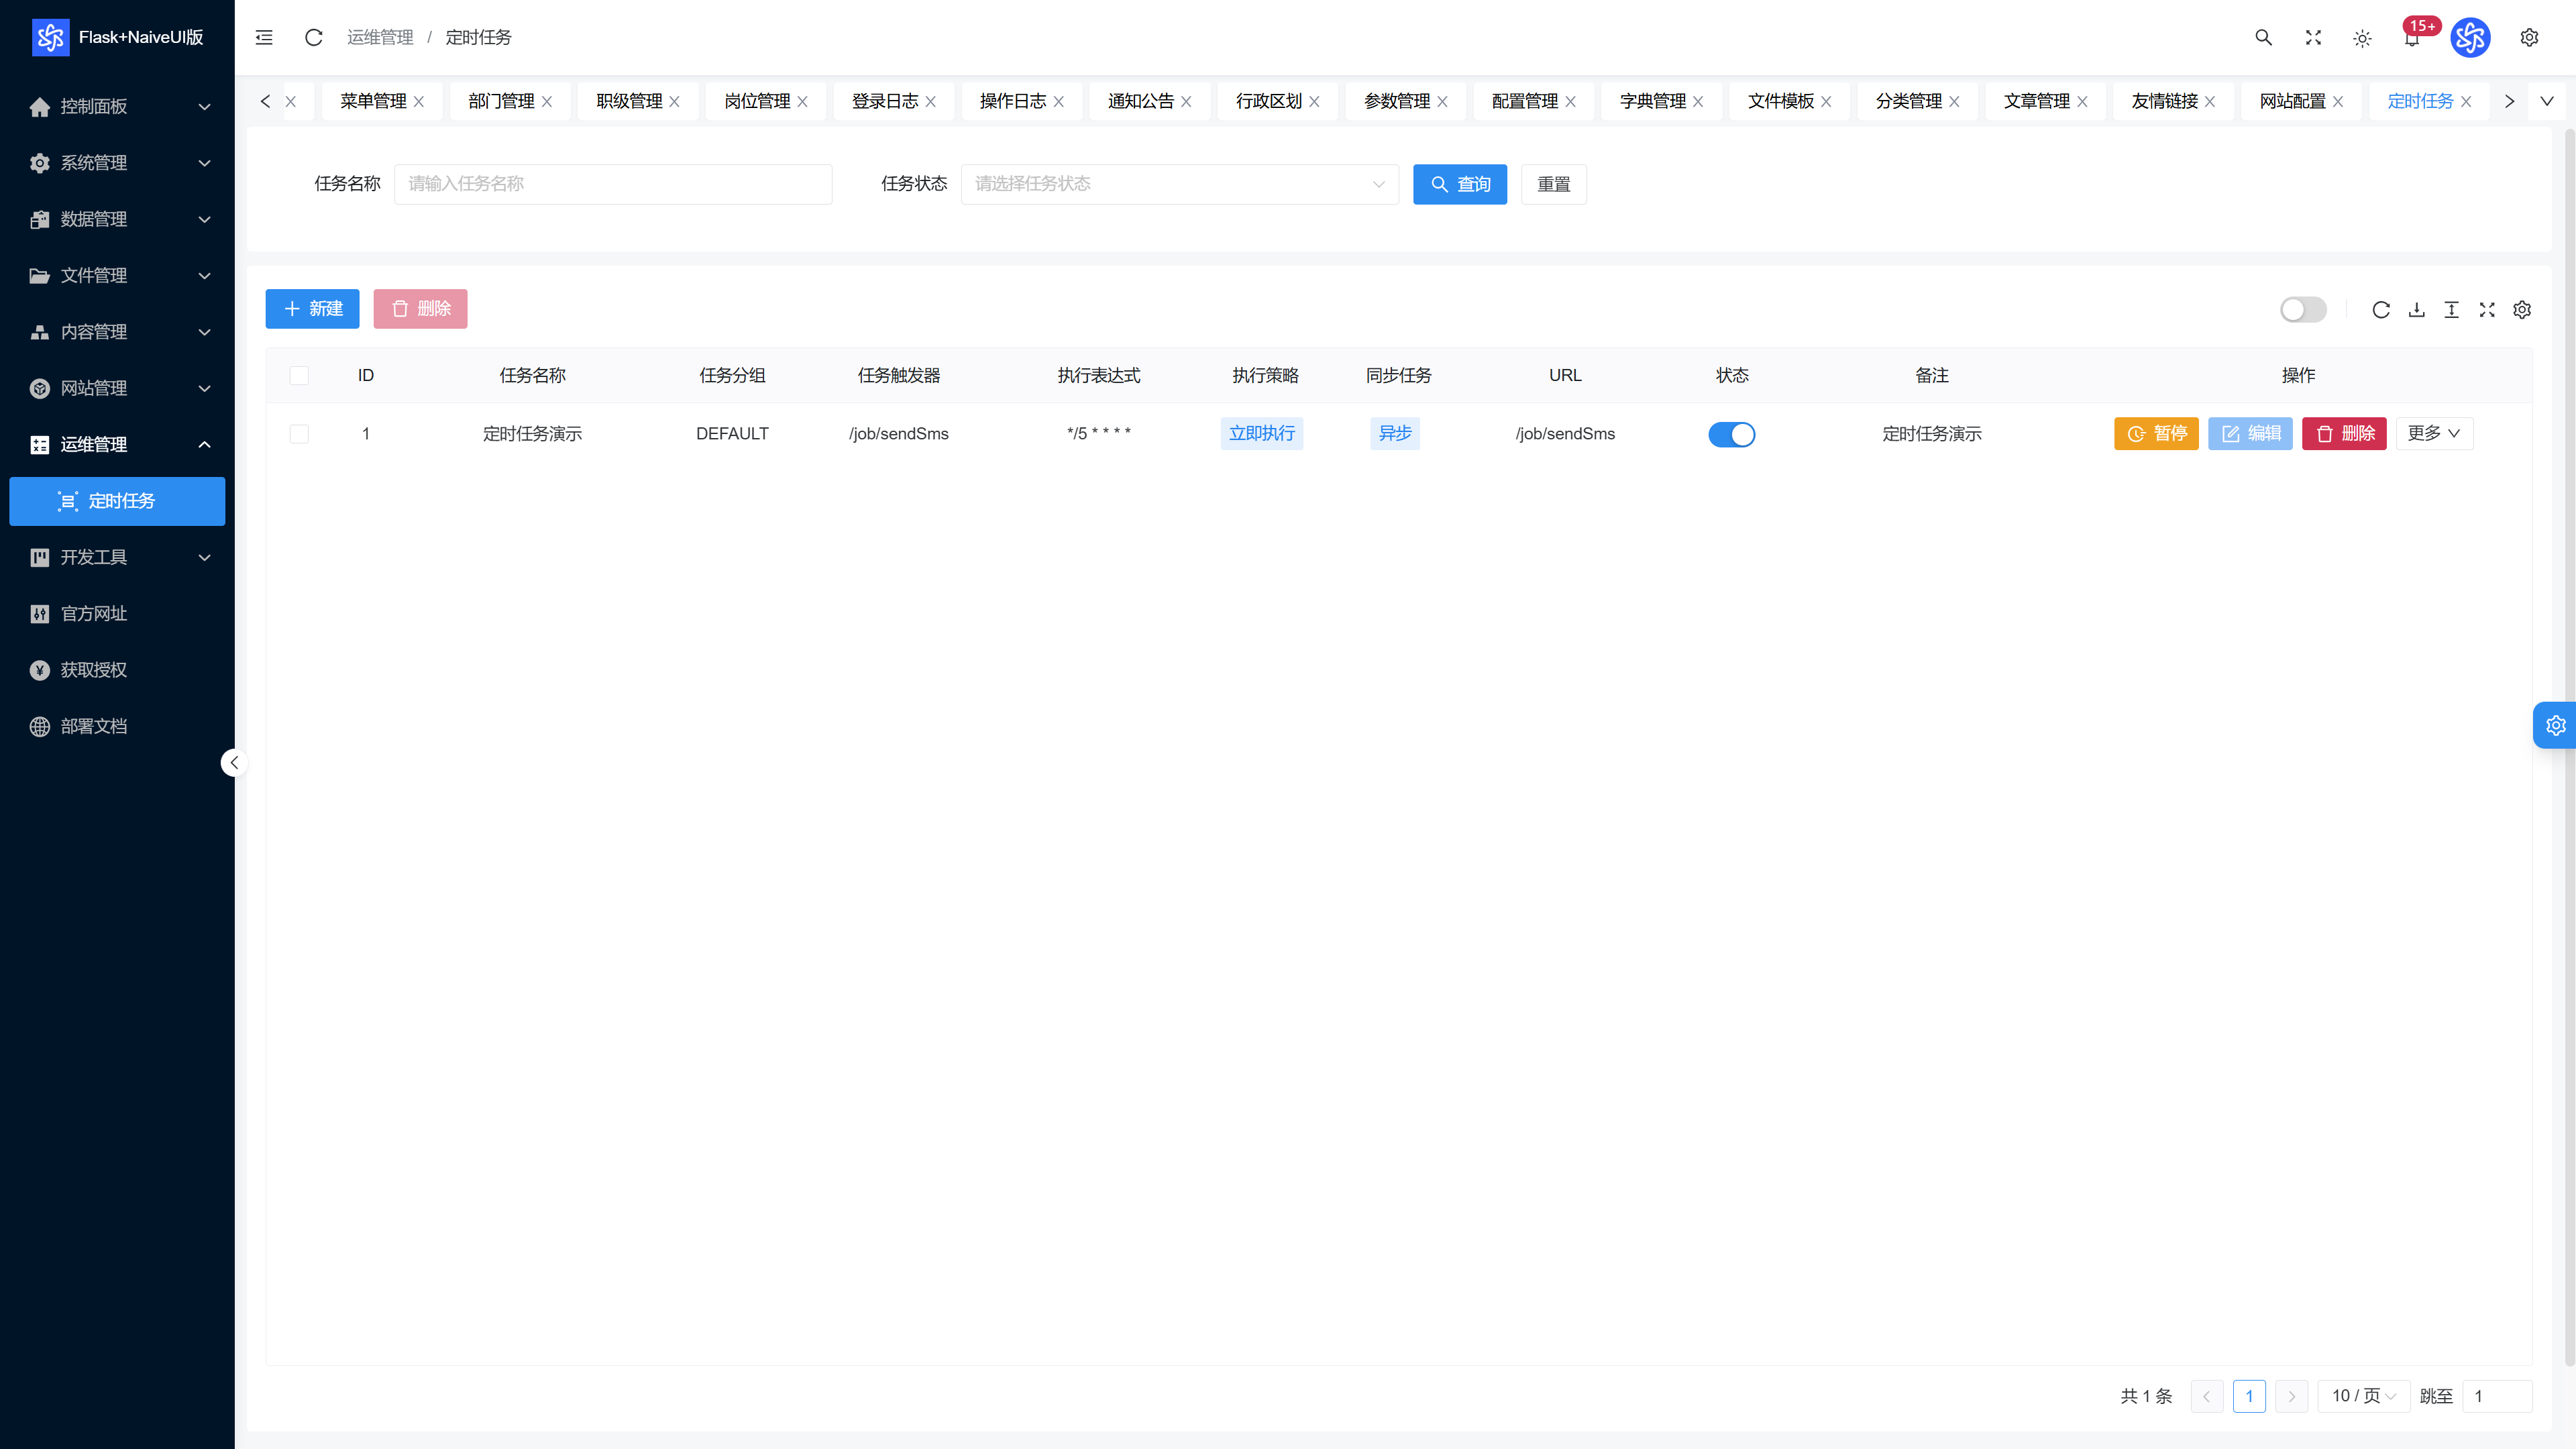Open notifications bell with 15+ badge
This screenshot has height=1449, width=2576.
coord(2412,37)
